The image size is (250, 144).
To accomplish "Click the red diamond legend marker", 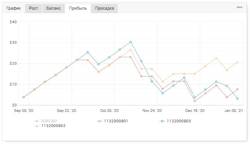I will click(x=99, y=121).
